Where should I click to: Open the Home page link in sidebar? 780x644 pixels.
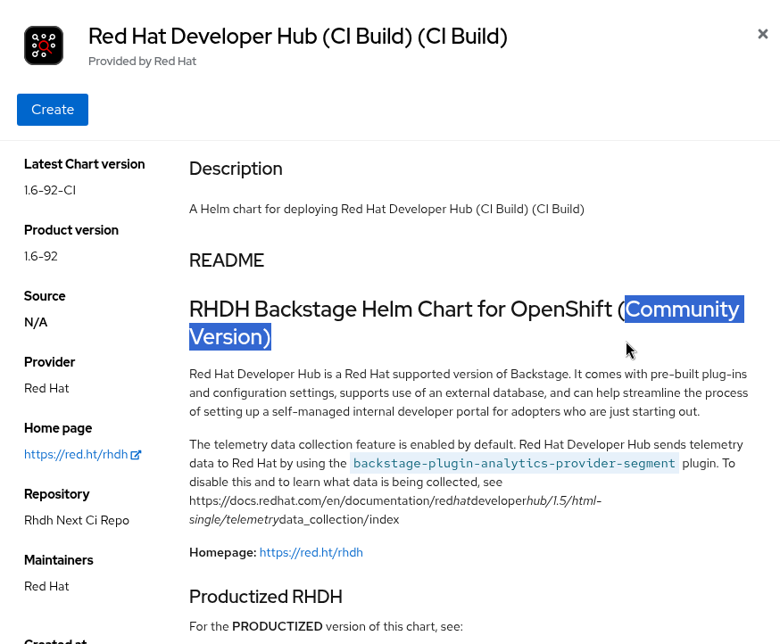pyautogui.click(x=76, y=454)
